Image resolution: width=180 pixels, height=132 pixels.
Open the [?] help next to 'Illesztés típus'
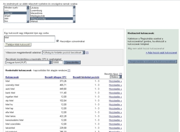121,74
